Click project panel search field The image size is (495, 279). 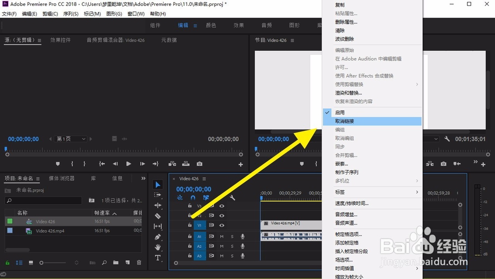pos(44,200)
